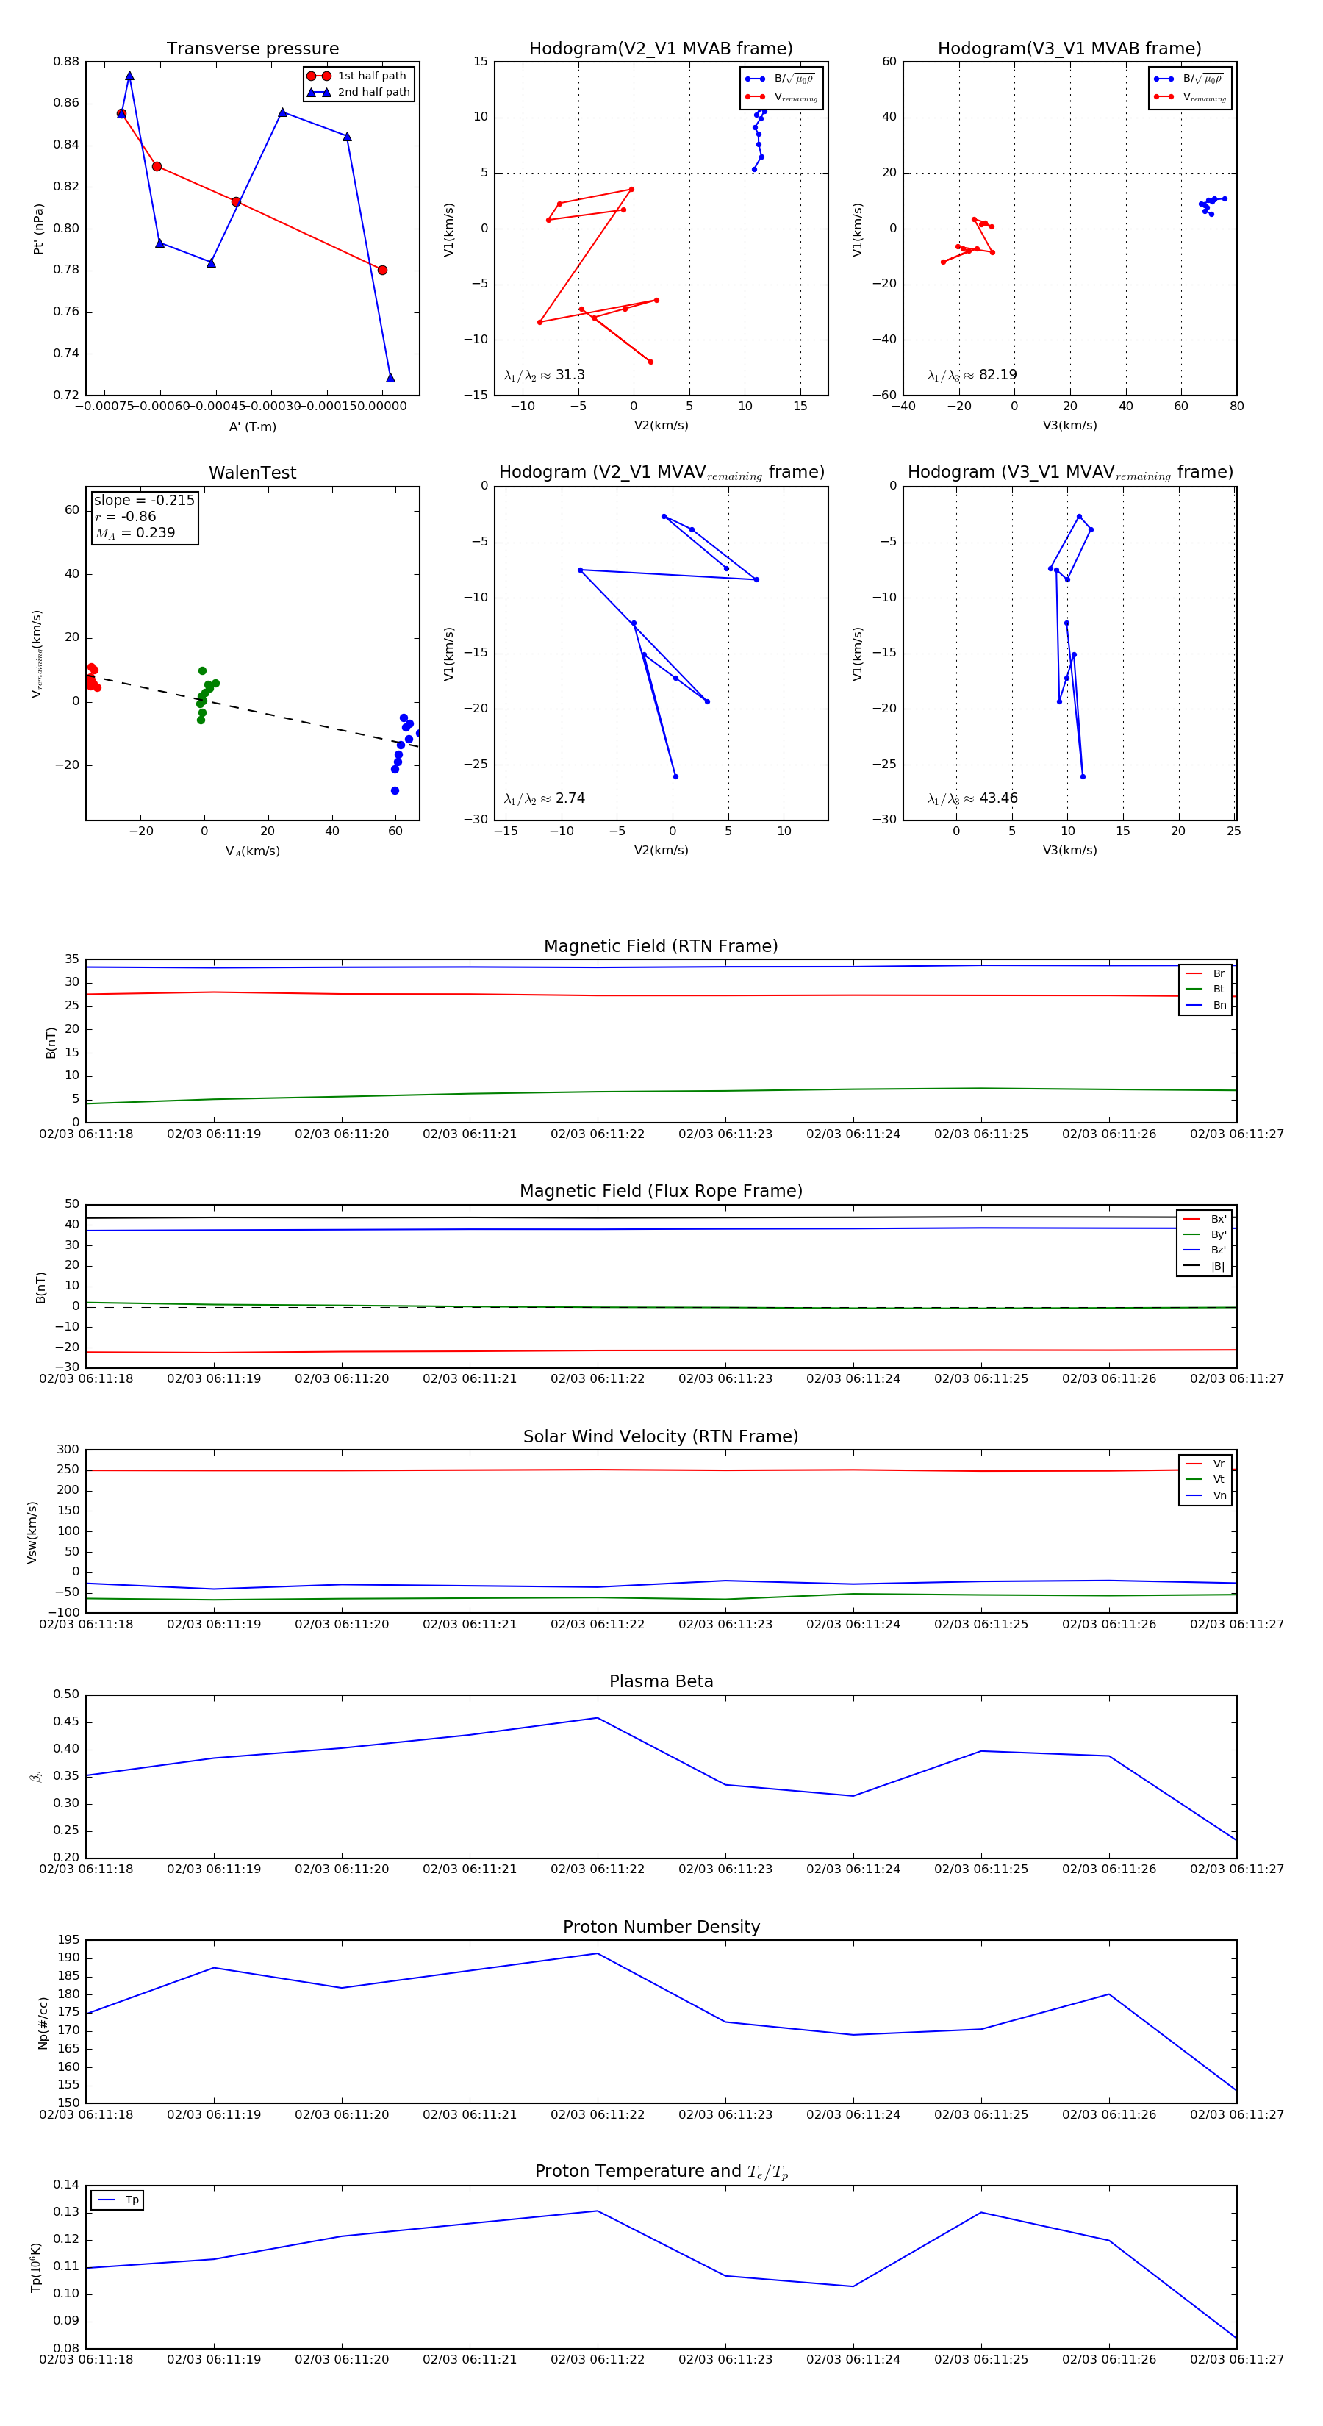The image size is (1323, 2426).
Task: Click the Bz' legend entry
Action: click(1205, 1250)
